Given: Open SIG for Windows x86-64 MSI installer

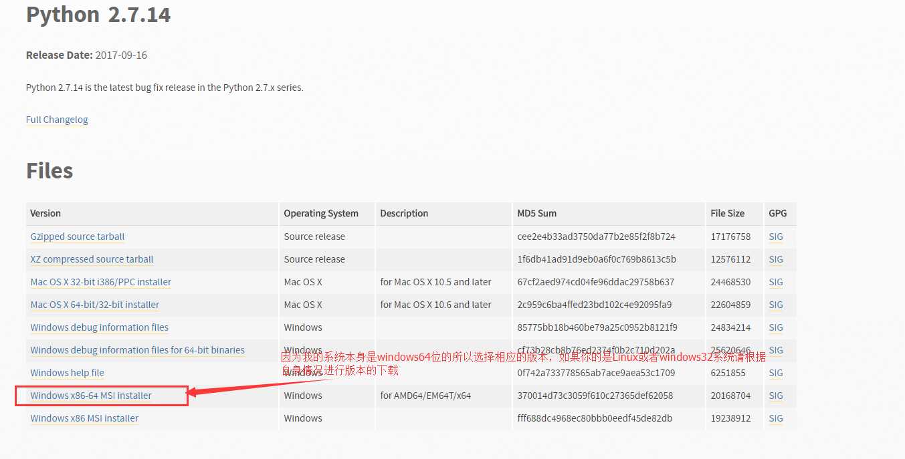Looking at the screenshot, I should 776,396.
